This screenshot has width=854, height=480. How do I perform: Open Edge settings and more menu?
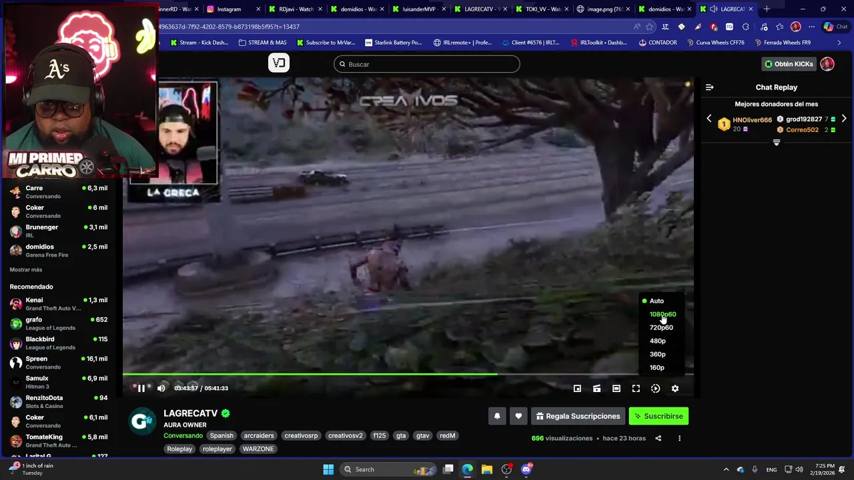[x=811, y=27]
